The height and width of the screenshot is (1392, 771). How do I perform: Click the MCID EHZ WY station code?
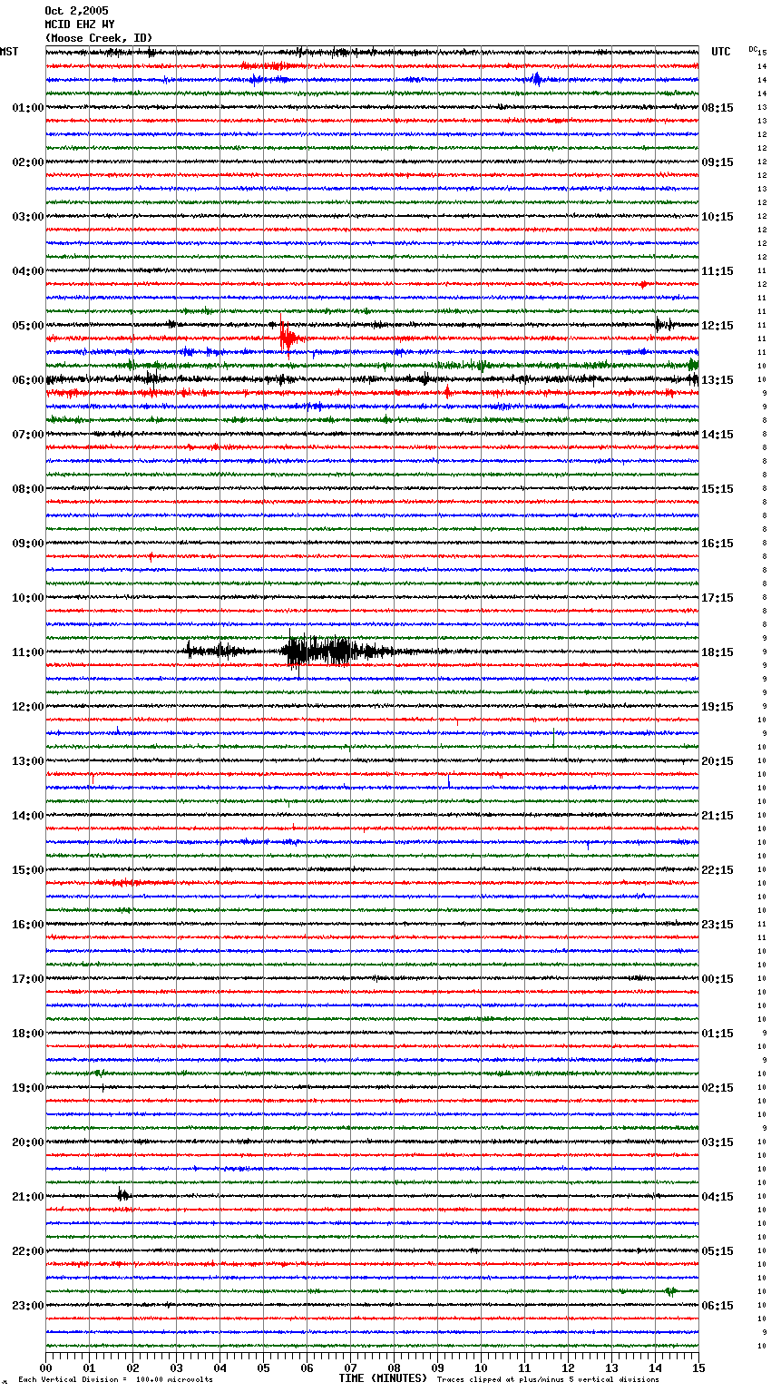80,25
